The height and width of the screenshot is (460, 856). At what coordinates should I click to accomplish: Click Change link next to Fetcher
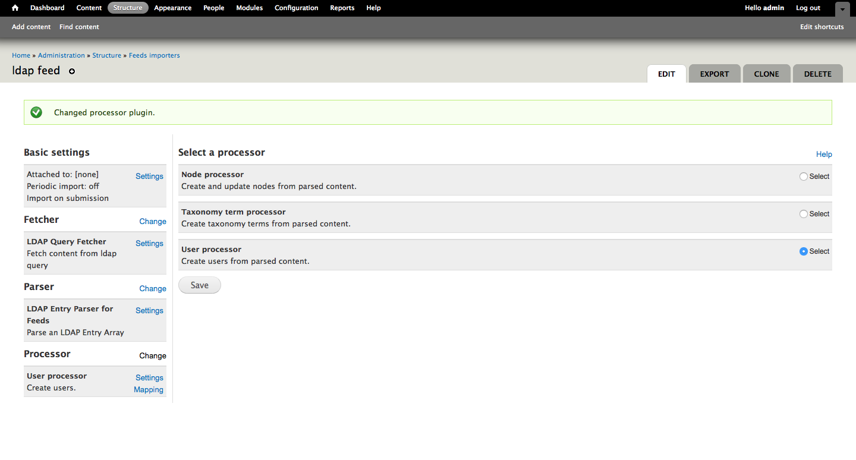pyautogui.click(x=153, y=222)
